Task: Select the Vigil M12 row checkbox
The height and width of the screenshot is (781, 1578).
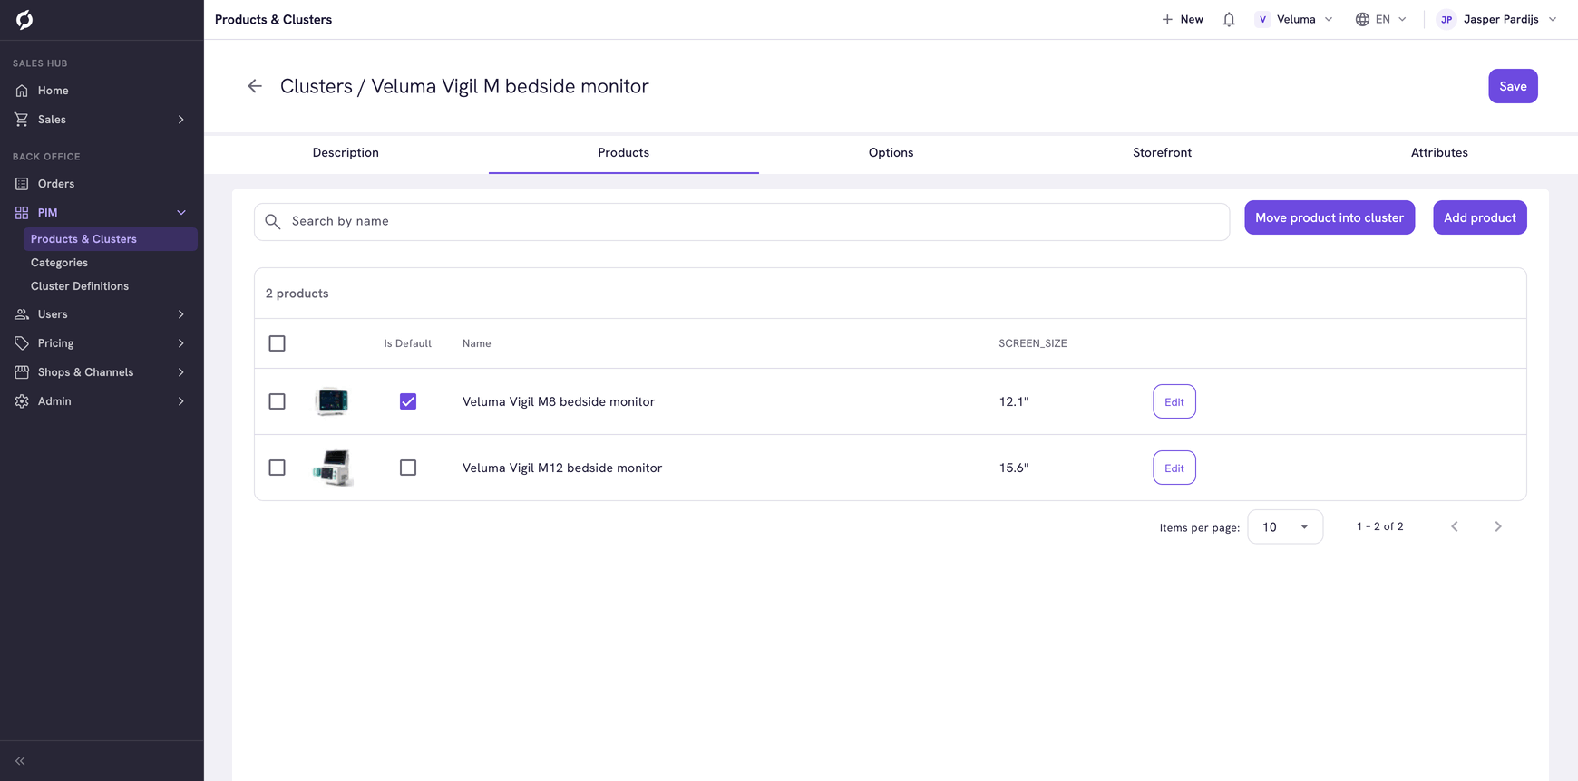Action: [278, 468]
